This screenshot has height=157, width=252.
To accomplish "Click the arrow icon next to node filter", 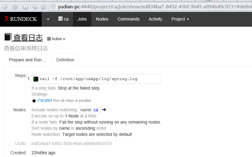I will pyautogui.click(x=104, y=110).
